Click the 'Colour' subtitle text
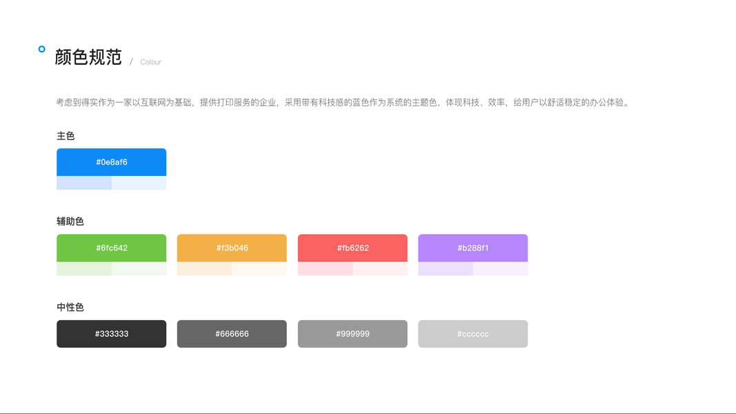The image size is (736, 414). tap(150, 62)
